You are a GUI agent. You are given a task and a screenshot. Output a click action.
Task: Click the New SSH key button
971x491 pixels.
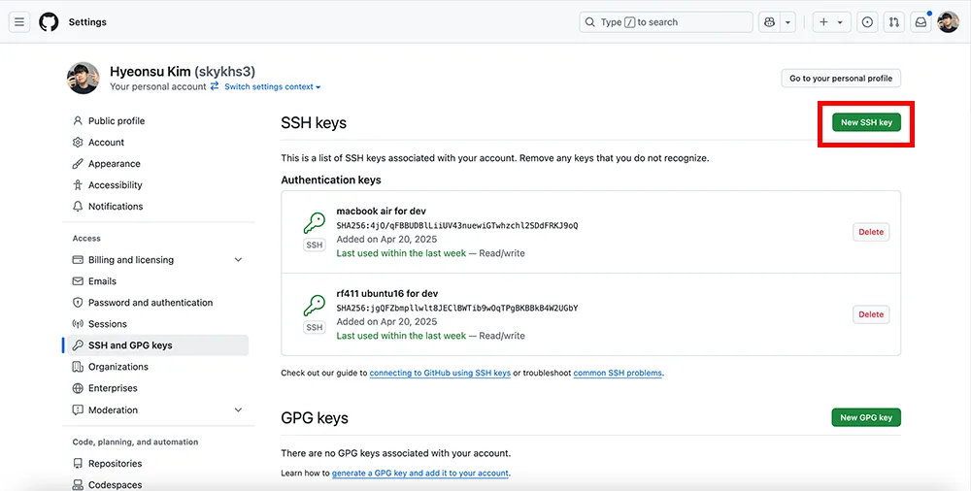[x=866, y=122]
